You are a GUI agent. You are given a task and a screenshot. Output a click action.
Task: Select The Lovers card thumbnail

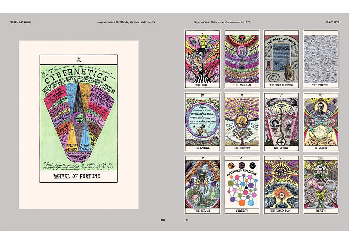click(x=281, y=122)
